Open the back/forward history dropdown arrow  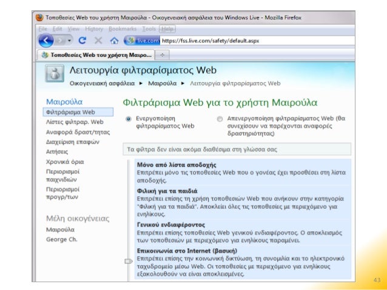pos(70,41)
